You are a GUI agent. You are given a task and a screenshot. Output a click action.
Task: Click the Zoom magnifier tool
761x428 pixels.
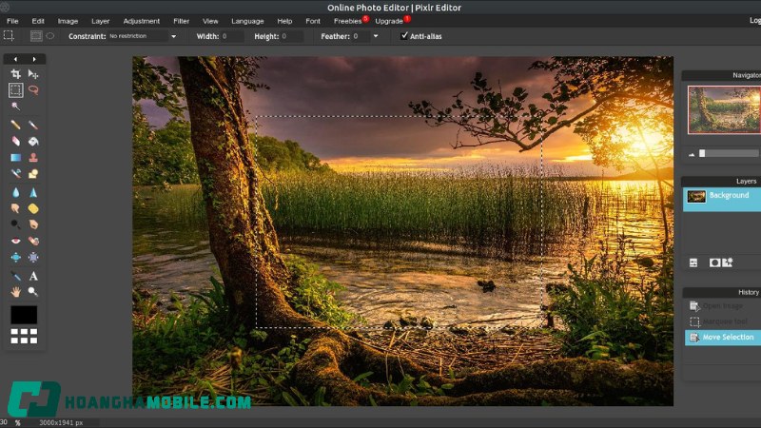coord(33,292)
